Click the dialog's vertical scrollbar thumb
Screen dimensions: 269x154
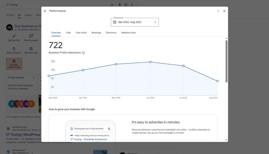[x=226, y=61]
